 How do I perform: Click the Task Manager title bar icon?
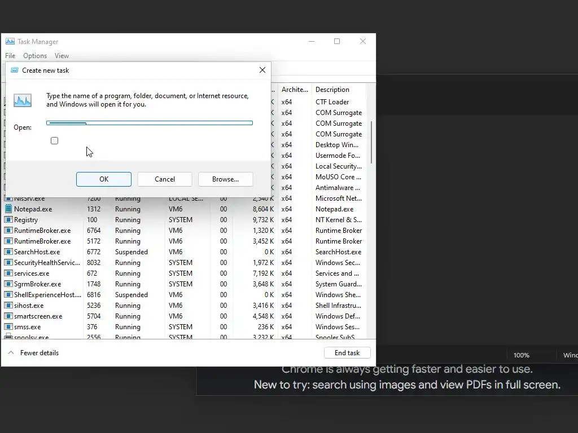pos(10,41)
